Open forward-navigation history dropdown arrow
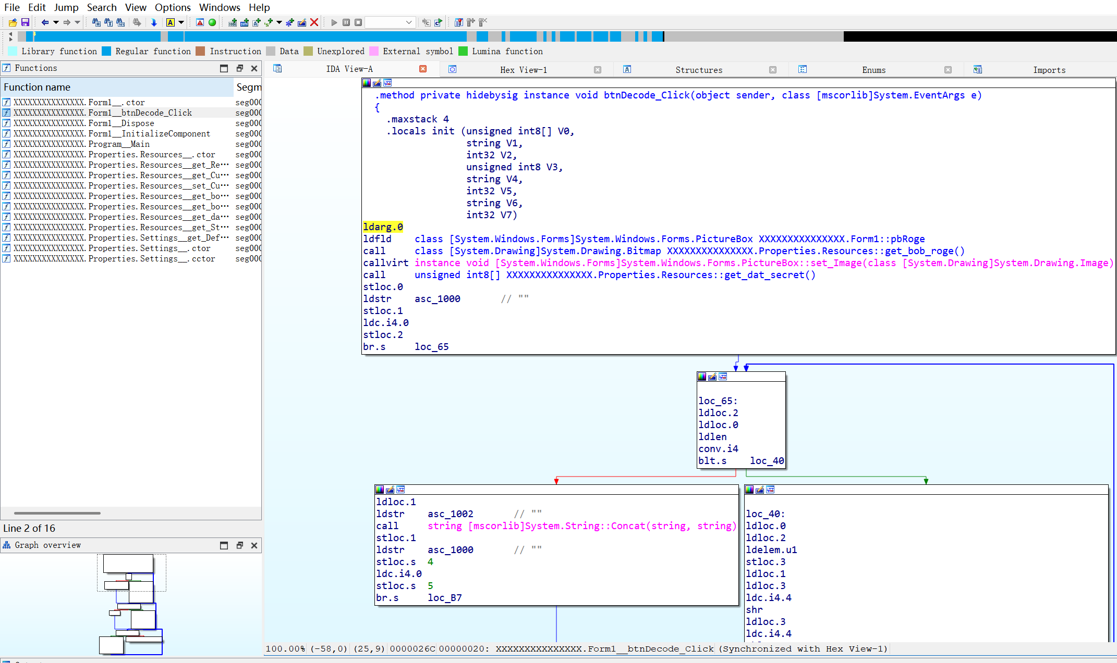The height and width of the screenshot is (663, 1117). pos(78,22)
